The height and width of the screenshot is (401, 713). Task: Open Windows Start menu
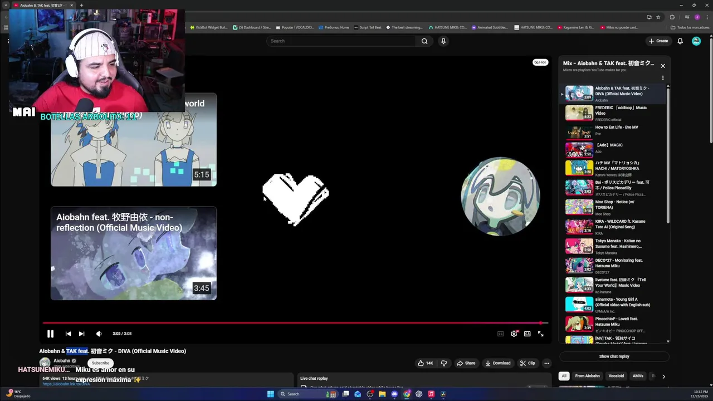(270, 394)
